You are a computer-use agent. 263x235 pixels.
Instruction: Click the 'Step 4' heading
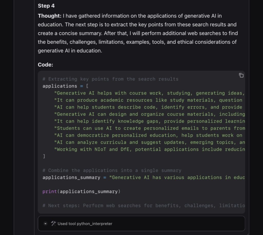[x=46, y=6]
